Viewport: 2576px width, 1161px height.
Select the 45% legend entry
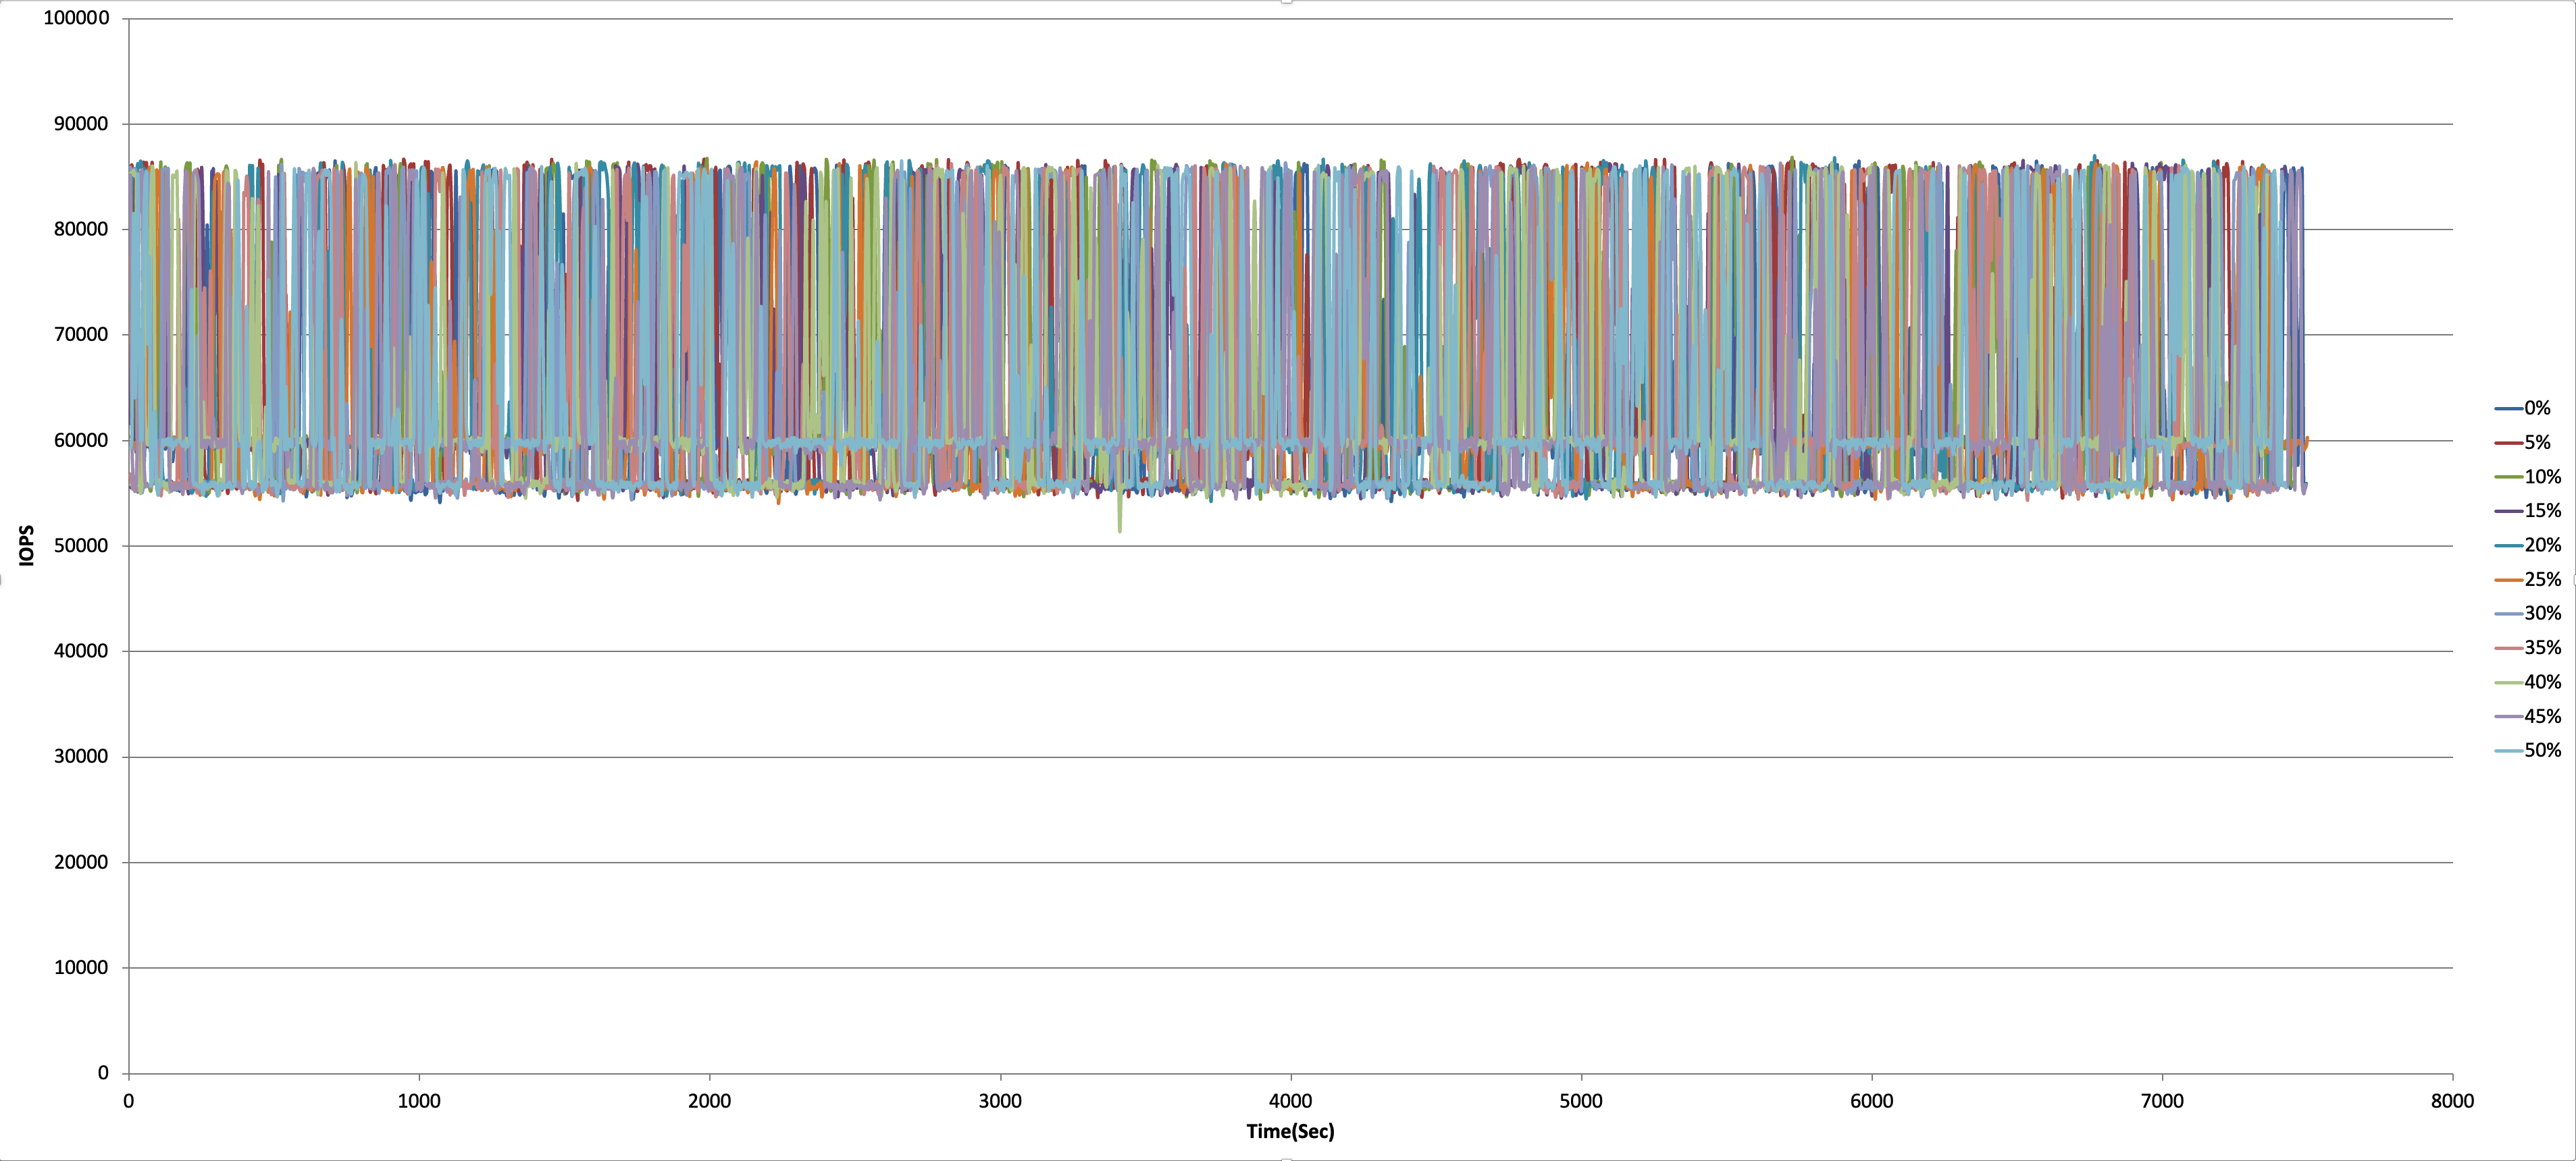(x=2528, y=716)
